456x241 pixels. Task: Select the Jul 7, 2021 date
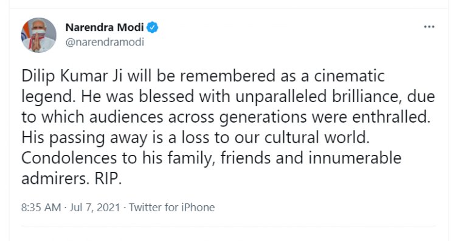(x=94, y=208)
